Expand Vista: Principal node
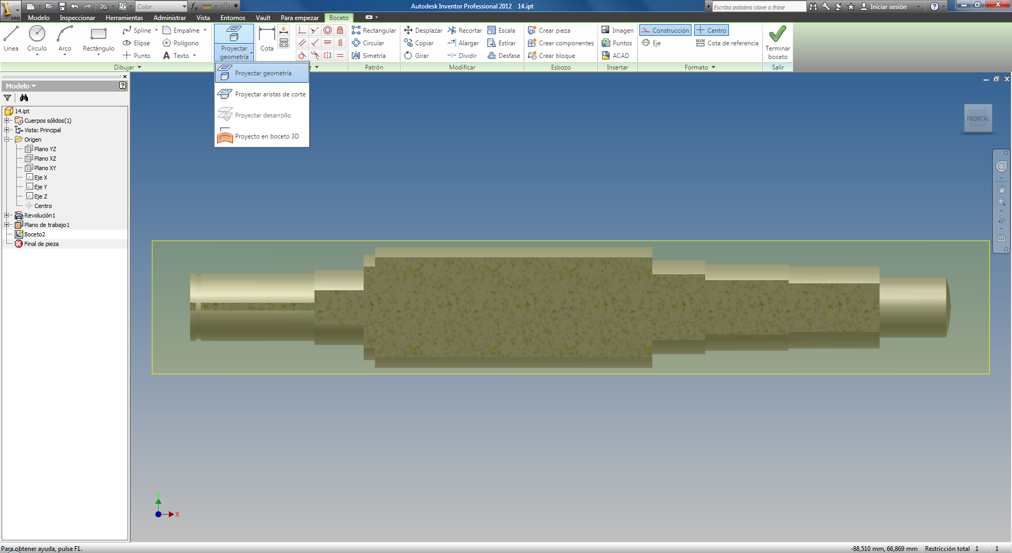The height and width of the screenshot is (553, 1012). (7, 130)
